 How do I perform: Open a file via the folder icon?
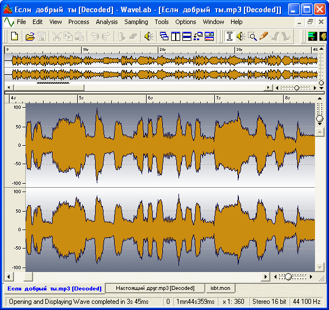(30, 36)
